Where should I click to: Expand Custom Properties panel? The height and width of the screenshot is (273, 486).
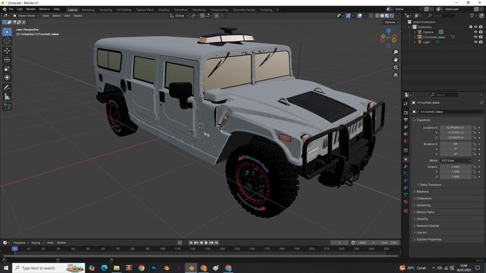[x=429, y=239]
